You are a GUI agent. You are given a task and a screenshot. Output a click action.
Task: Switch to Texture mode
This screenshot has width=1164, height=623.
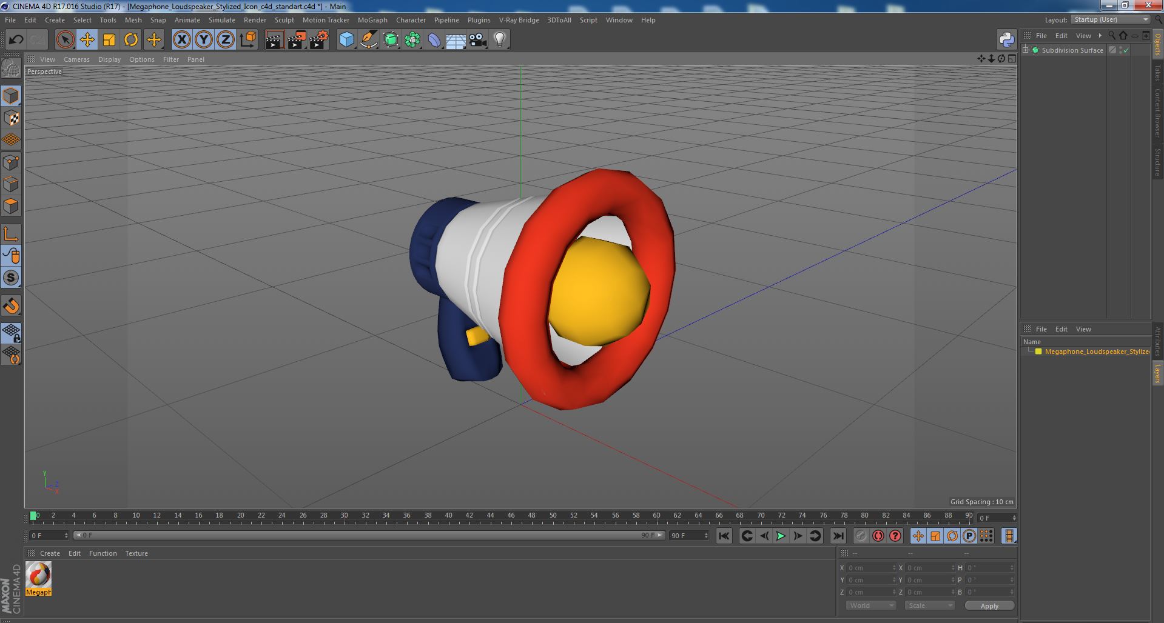tap(11, 118)
